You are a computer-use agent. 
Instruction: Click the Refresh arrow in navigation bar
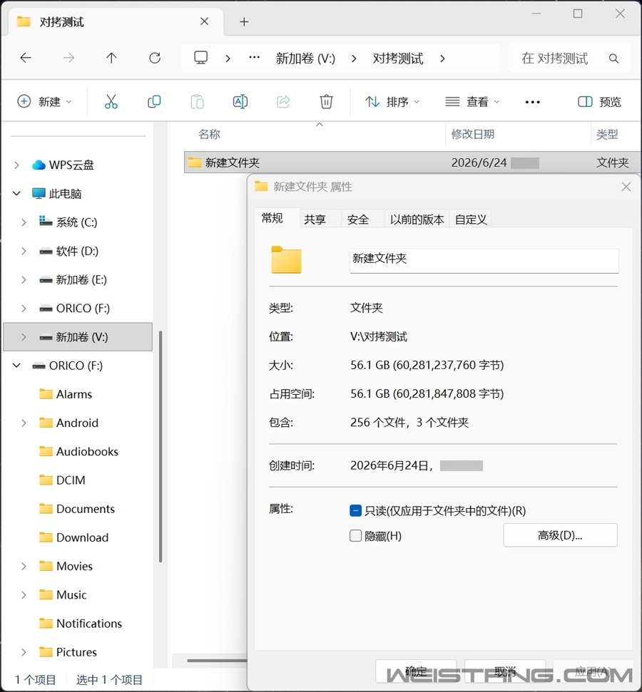155,58
